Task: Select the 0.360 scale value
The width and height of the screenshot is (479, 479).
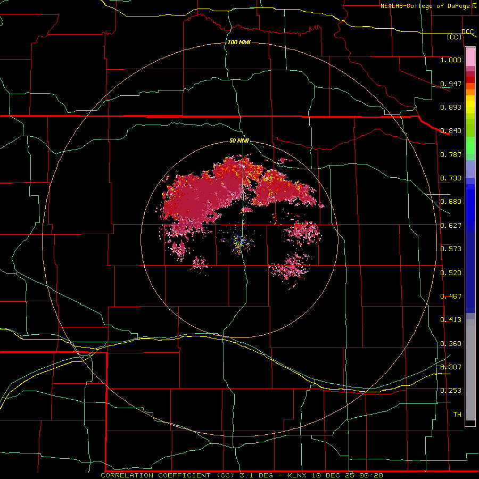Action: pos(451,344)
